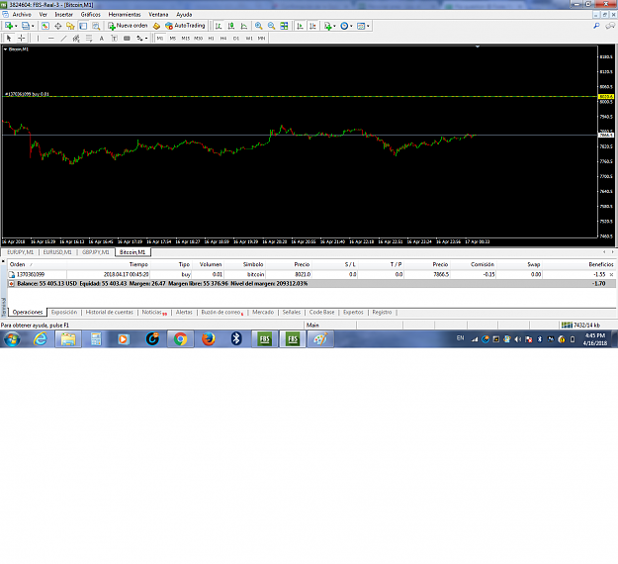Open the Periods clock icon
The width and height of the screenshot is (618, 564).
[x=344, y=26]
